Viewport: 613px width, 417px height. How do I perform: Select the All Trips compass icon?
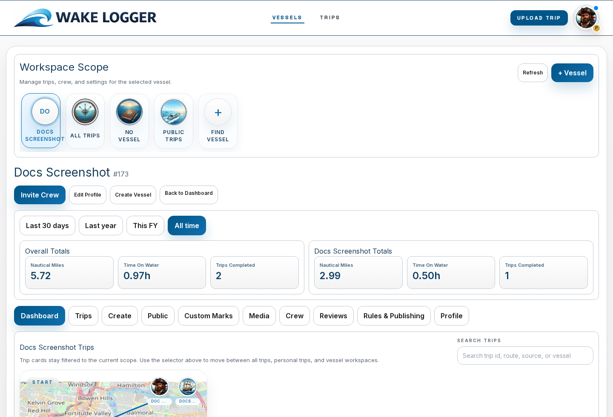point(85,112)
